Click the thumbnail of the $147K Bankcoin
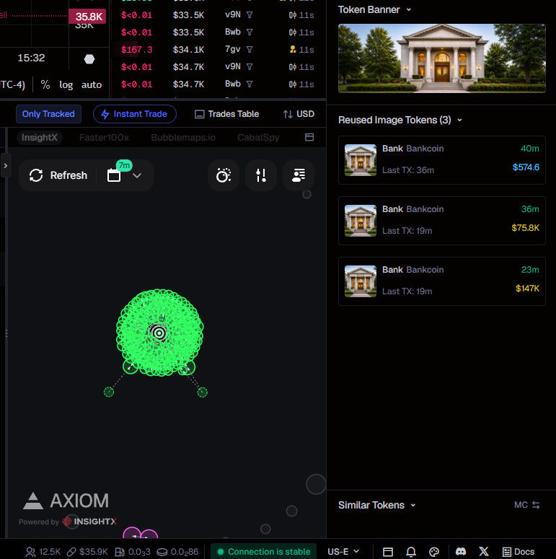Screen dimensions: 556x559 pyautogui.click(x=361, y=281)
